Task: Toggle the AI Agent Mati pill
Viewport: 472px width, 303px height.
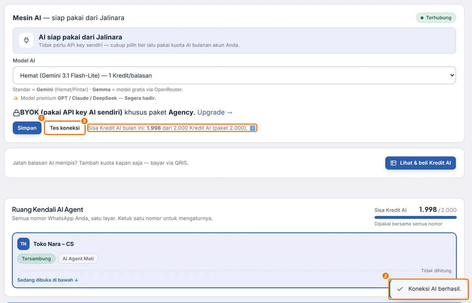Action: pos(78,259)
